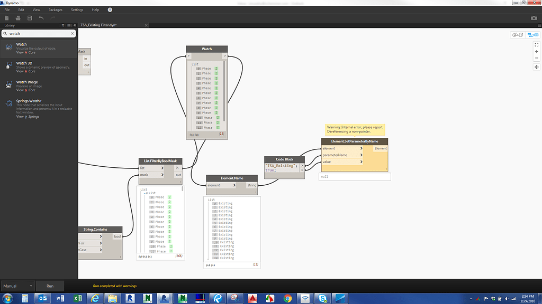
Task: Open the Manual run mode dropdown
Action: pos(17,286)
